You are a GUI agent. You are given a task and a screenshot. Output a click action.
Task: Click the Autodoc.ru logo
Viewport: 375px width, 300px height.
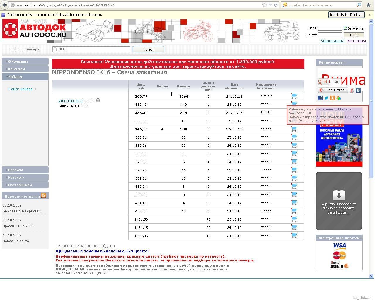coord(35,30)
